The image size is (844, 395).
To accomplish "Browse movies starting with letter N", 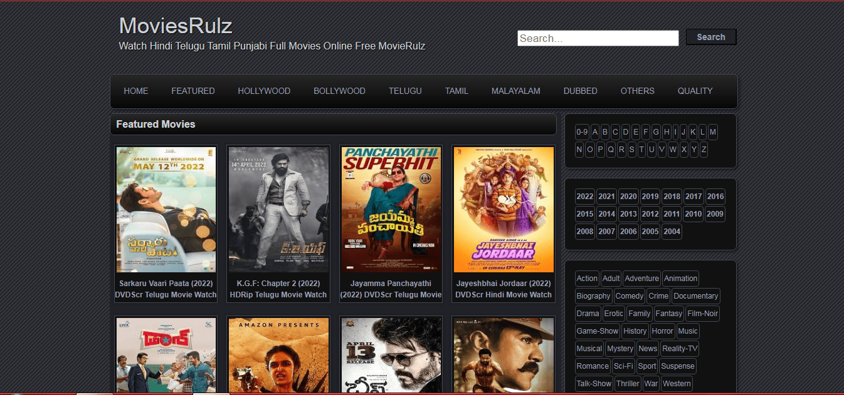I will coord(579,150).
